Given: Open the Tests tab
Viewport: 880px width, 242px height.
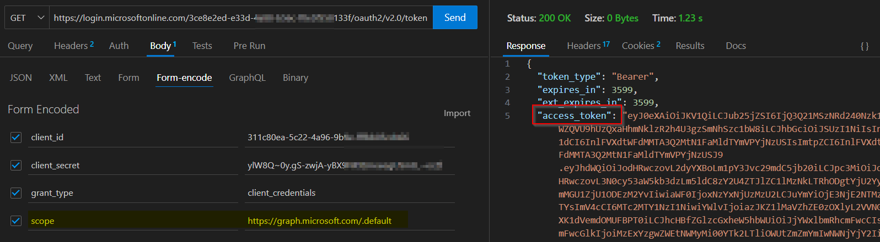Looking at the screenshot, I should [x=202, y=46].
